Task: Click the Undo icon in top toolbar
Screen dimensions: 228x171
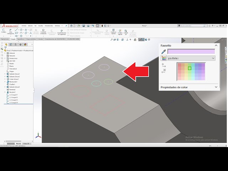Action: 93,26
